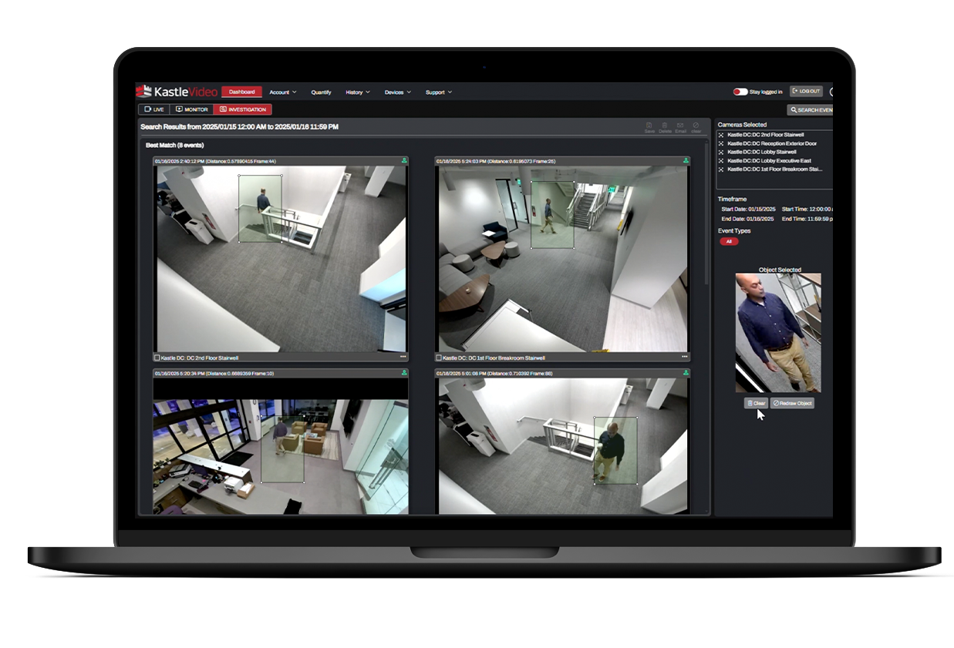The height and width of the screenshot is (648, 954).
Task: Click the Object Selected person image
Action: pyautogui.click(x=778, y=333)
